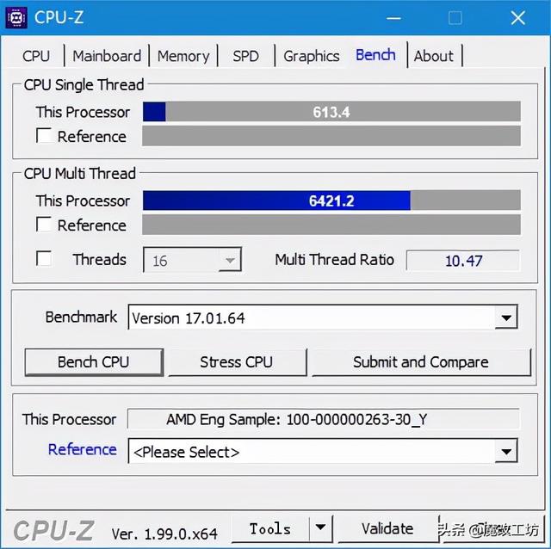The height and width of the screenshot is (549, 551).
Task: Click the Validate button
Action: click(x=387, y=528)
